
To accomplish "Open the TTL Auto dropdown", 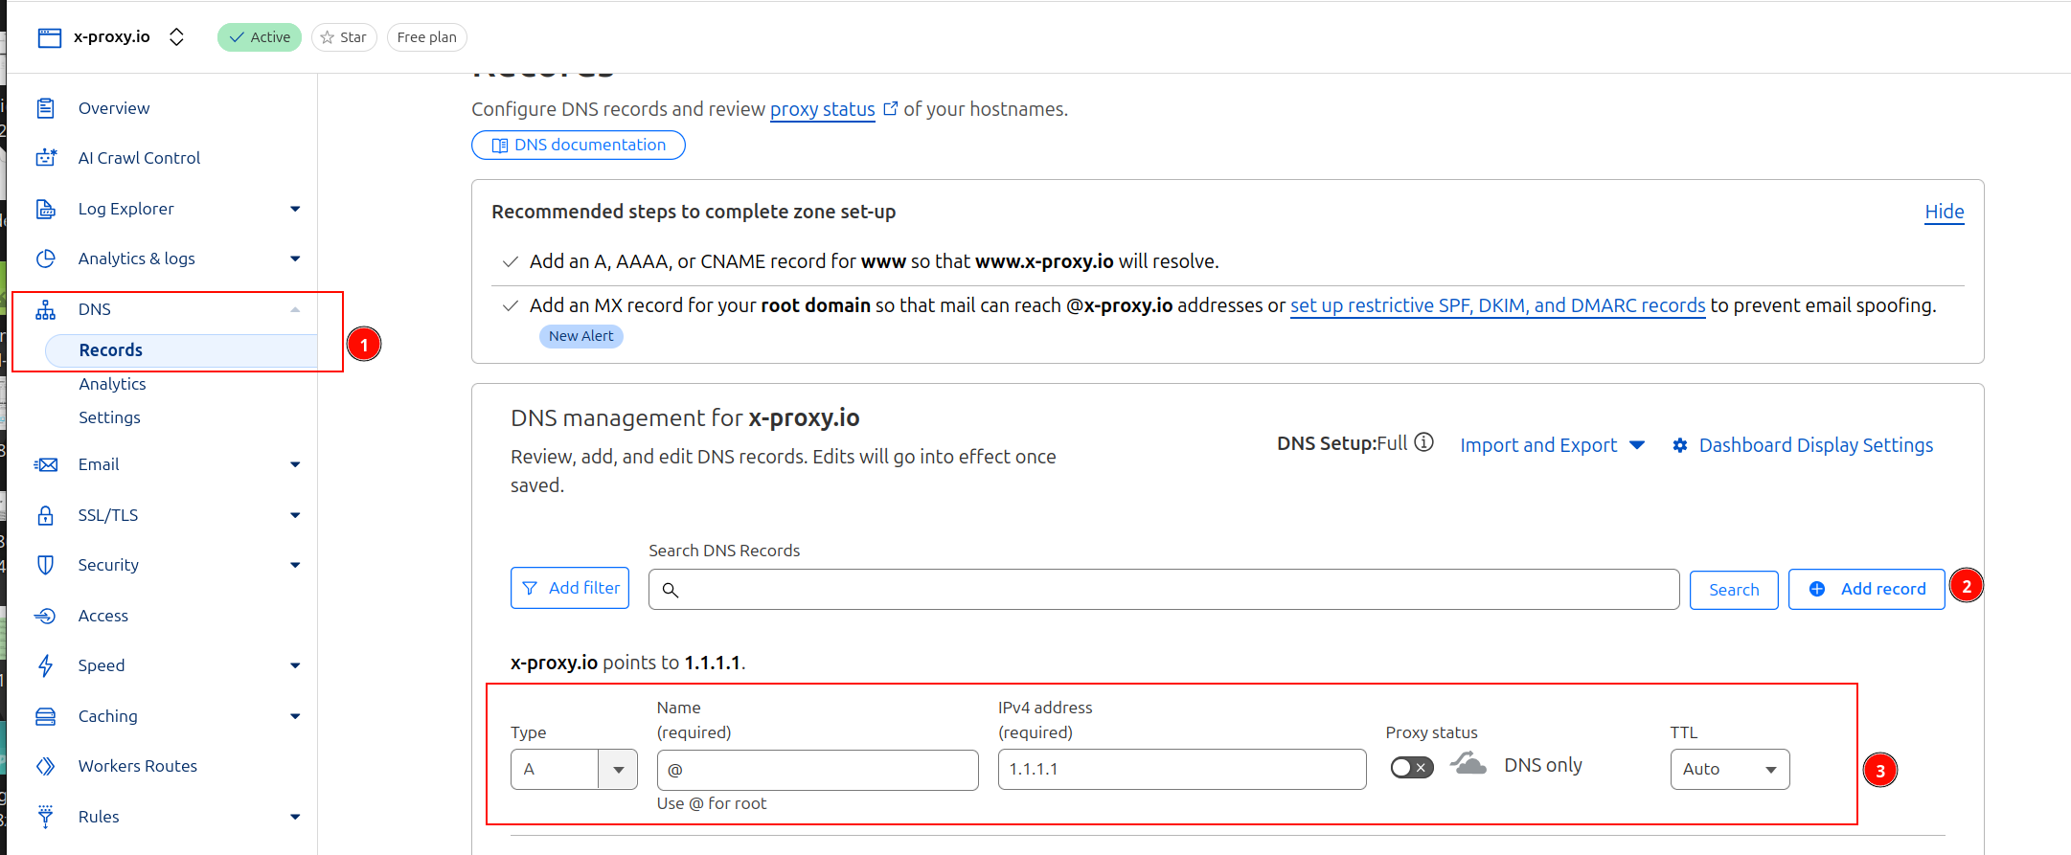I will click(1729, 769).
